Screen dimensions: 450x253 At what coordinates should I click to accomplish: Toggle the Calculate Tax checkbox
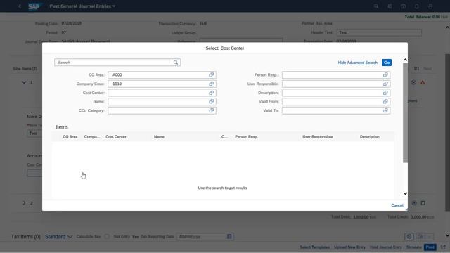(x=107, y=237)
